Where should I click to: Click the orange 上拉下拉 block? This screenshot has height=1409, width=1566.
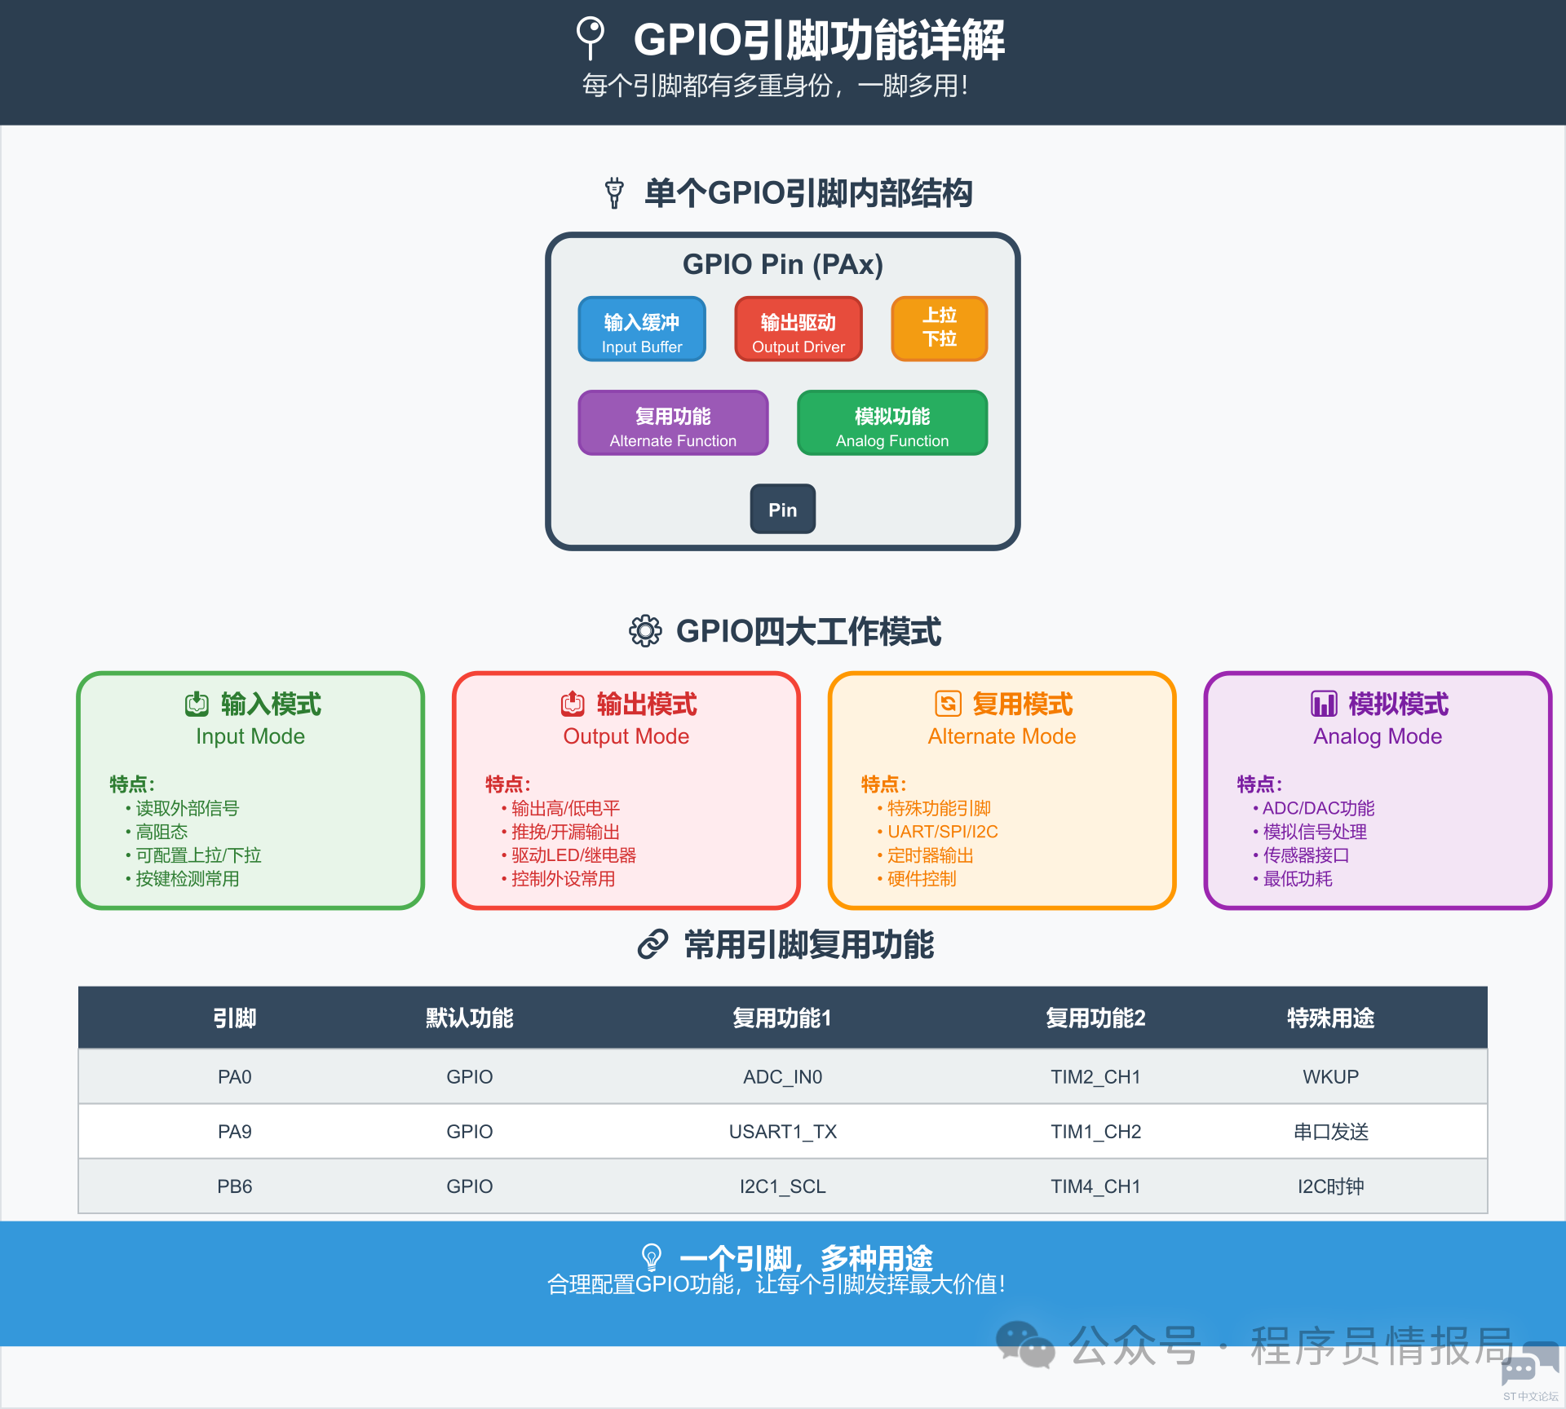click(939, 328)
